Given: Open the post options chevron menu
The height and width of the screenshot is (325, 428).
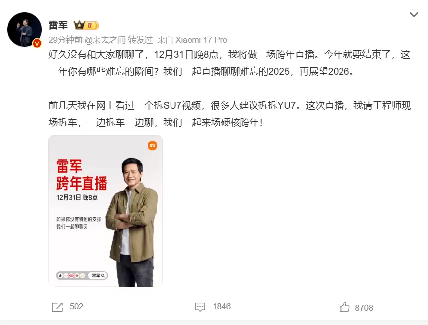Looking at the screenshot, I should [x=414, y=15].
